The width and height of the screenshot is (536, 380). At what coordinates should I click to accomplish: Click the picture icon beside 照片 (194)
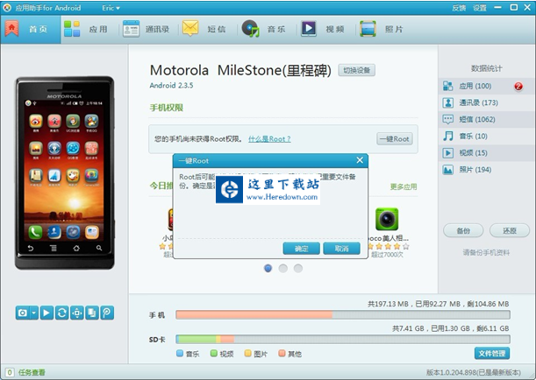tap(447, 170)
